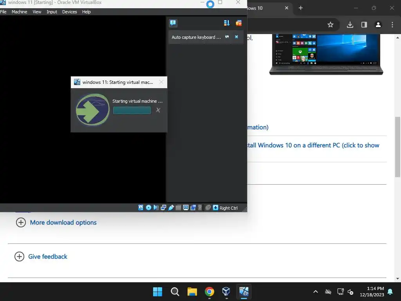Click the install Windows 10 on different PC link
Viewport: 401px width, 301px height.
[313, 145]
